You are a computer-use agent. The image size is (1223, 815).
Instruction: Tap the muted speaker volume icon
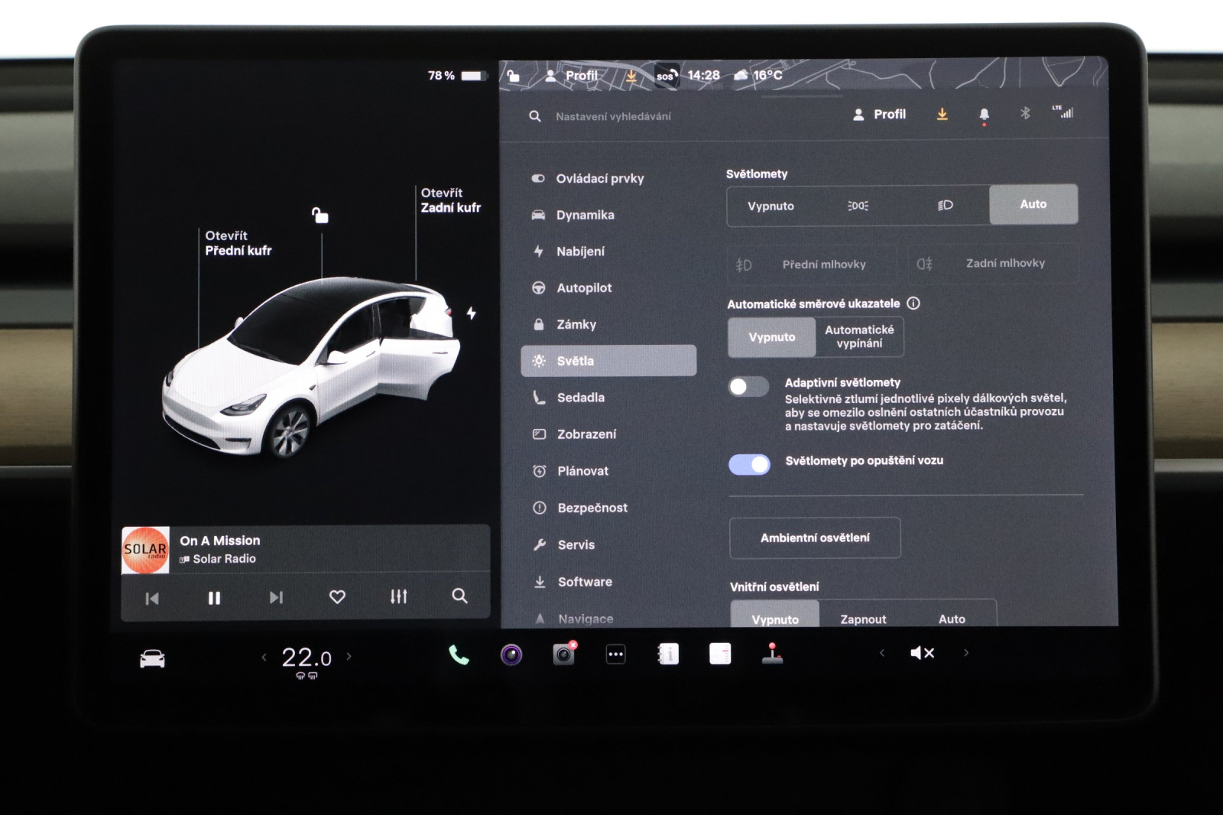click(x=922, y=653)
